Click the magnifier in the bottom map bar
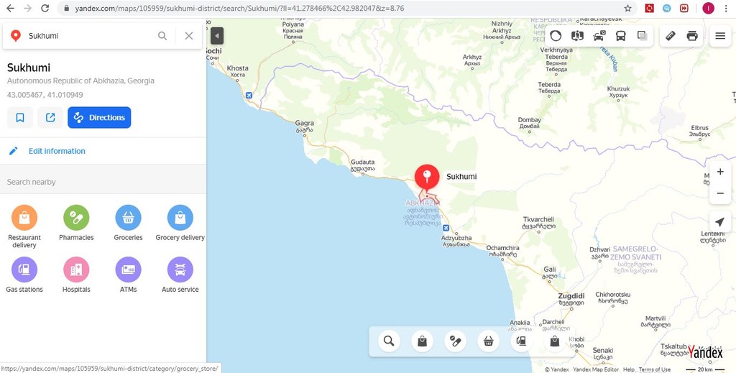 [x=389, y=341]
